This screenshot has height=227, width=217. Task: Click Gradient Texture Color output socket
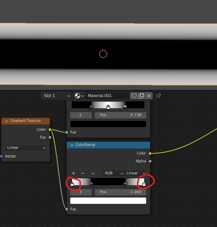pyautogui.click(x=50, y=130)
